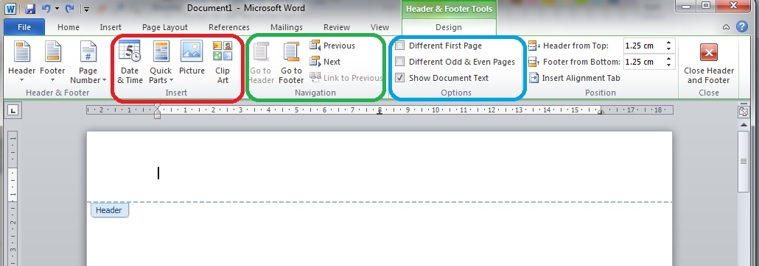Click the Date & Time insert icon

point(129,62)
